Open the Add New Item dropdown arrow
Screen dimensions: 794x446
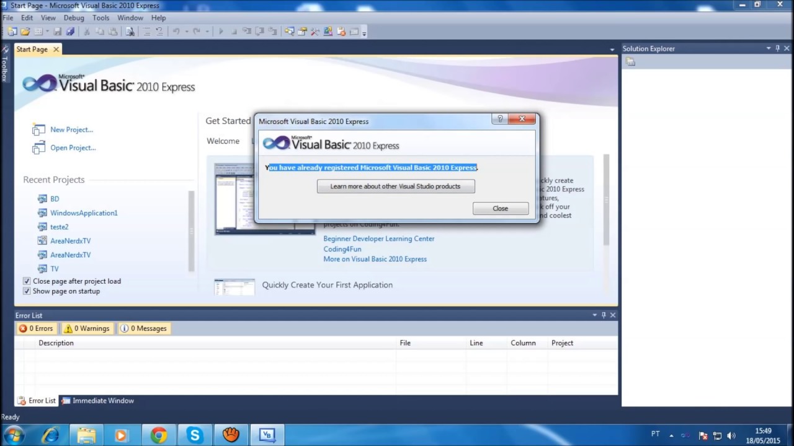47,32
